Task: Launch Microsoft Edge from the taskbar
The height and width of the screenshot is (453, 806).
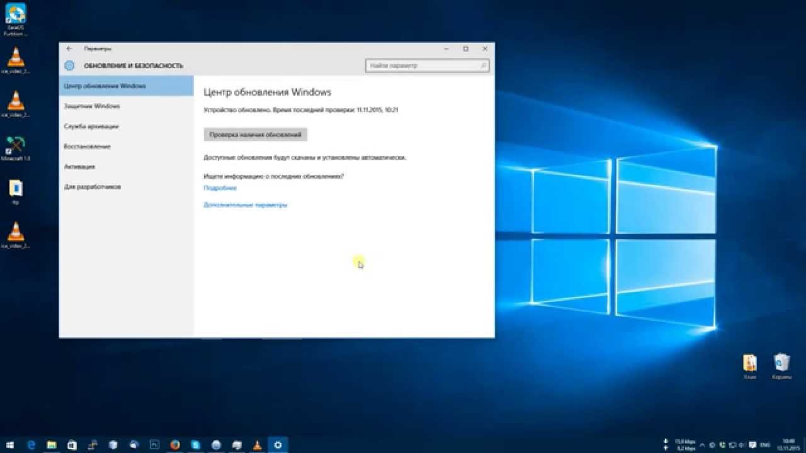Action: click(x=31, y=445)
